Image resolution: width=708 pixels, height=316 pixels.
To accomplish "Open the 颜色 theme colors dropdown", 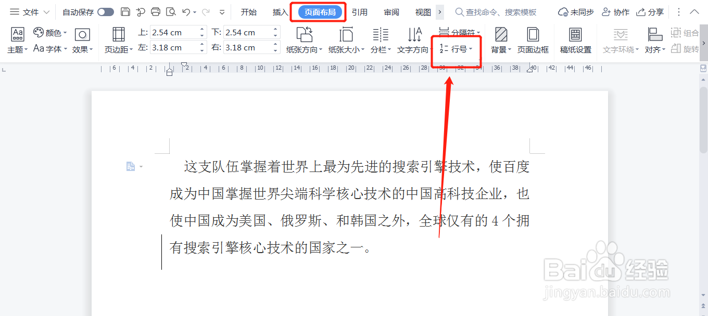I will click(x=50, y=33).
